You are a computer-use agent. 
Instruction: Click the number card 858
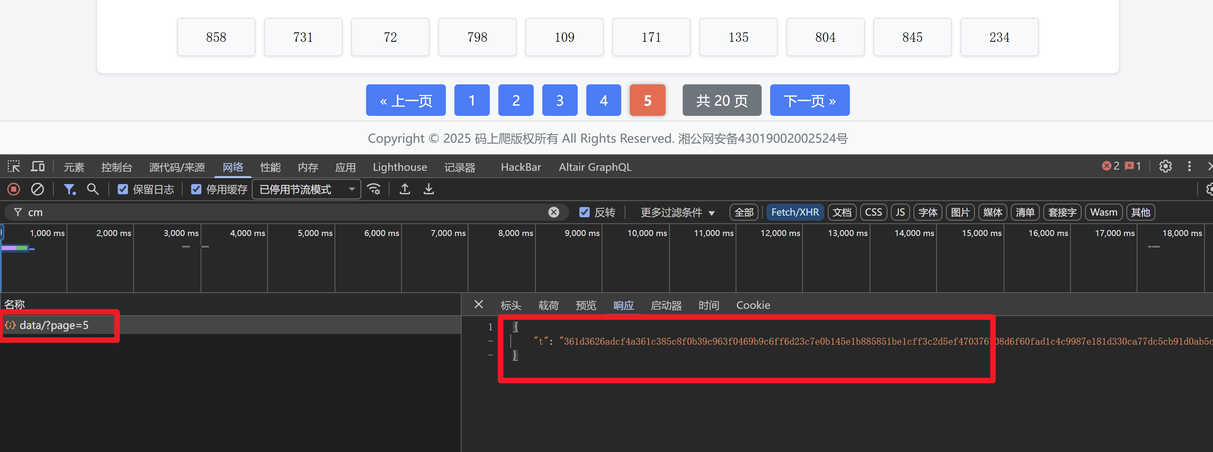click(216, 37)
